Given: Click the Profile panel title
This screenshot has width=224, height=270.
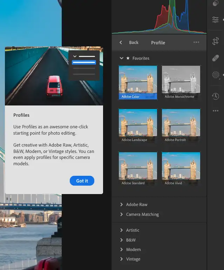Looking at the screenshot, I should 158,43.
